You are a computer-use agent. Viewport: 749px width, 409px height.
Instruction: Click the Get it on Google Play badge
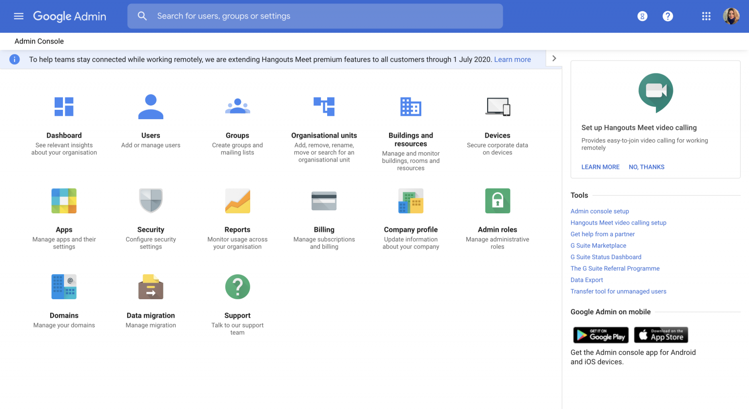coord(601,335)
